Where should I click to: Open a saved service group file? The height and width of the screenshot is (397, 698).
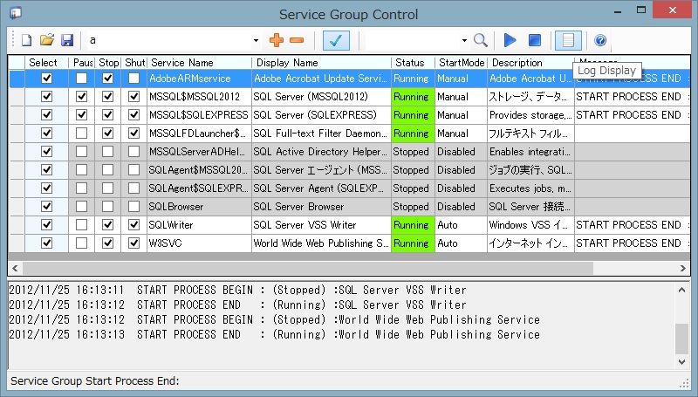[x=47, y=40]
